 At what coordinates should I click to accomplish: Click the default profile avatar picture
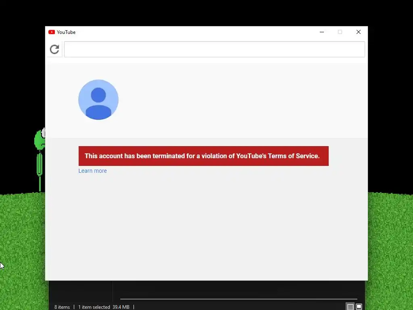(x=98, y=100)
